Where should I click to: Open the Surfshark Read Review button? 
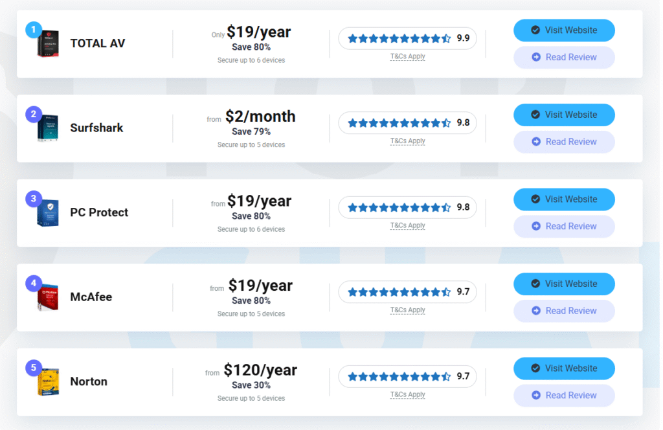(x=564, y=142)
